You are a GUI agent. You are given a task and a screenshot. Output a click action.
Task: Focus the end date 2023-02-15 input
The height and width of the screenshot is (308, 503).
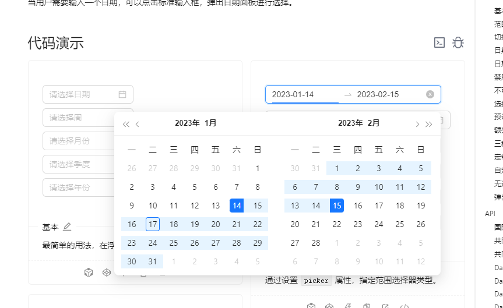point(389,94)
